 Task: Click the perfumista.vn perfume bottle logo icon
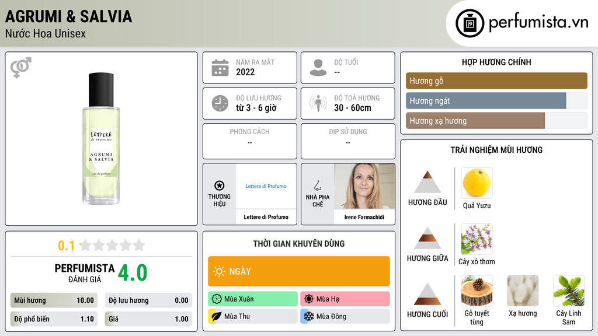(470, 23)
